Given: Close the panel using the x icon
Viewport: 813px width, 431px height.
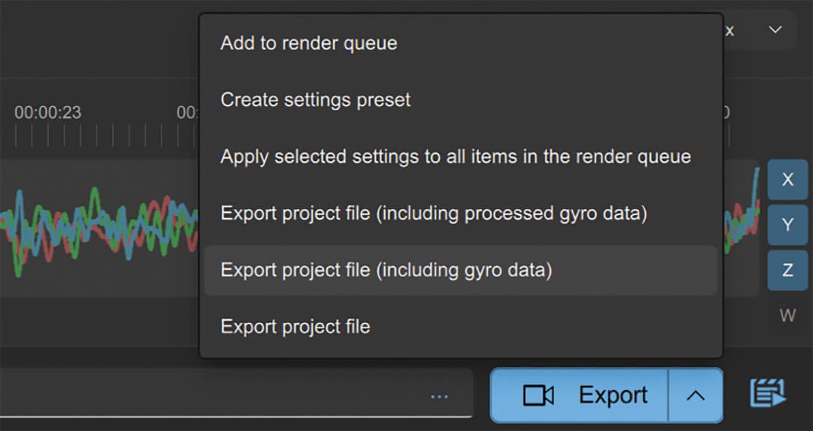Looking at the screenshot, I should point(728,31).
